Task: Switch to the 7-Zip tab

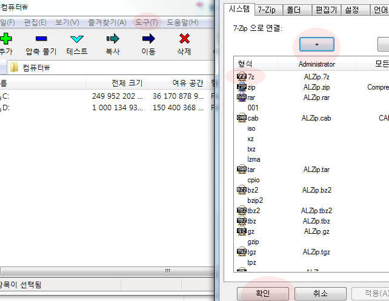Action: pyautogui.click(x=268, y=10)
